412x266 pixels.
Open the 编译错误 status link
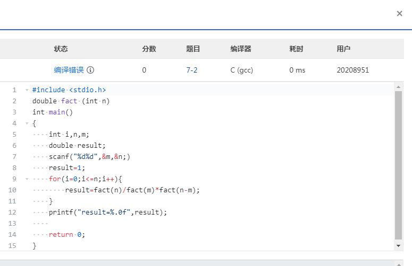(x=69, y=70)
